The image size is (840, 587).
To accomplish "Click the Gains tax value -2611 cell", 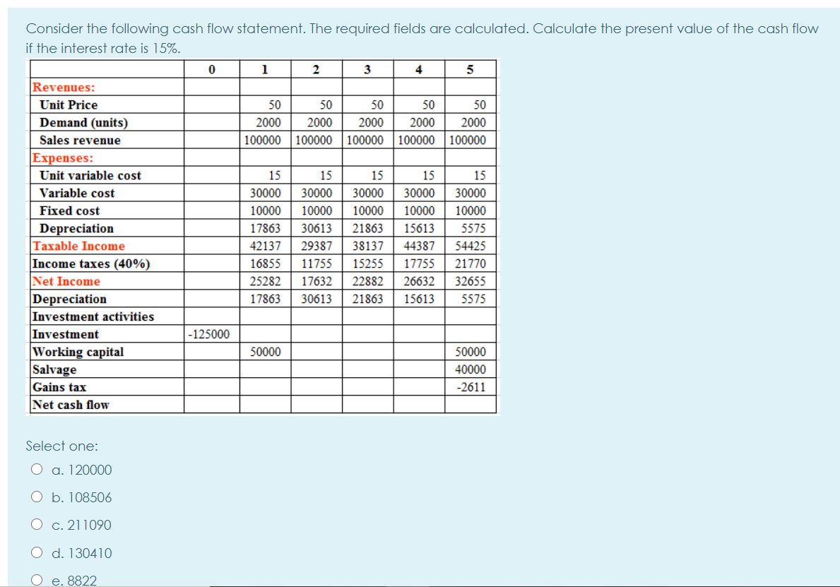I will click(470, 387).
